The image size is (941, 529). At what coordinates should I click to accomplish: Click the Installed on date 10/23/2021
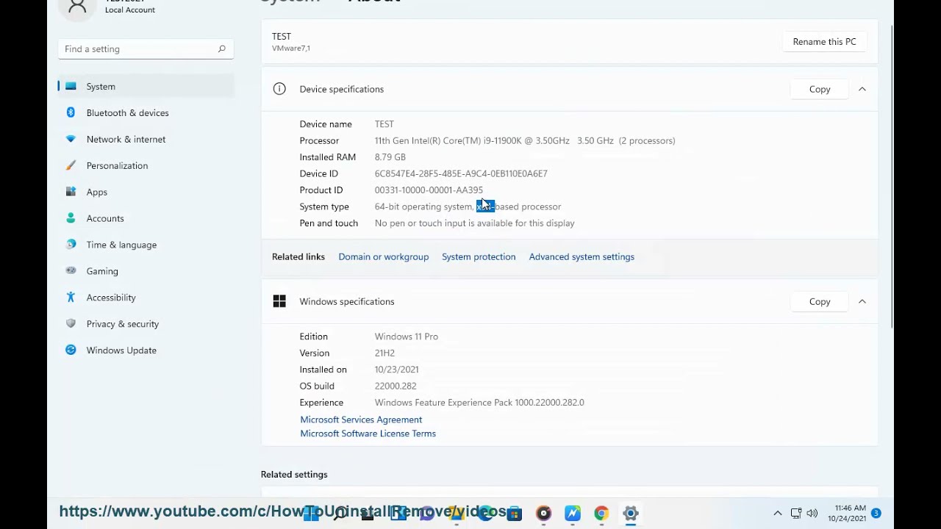pyautogui.click(x=397, y=370)
